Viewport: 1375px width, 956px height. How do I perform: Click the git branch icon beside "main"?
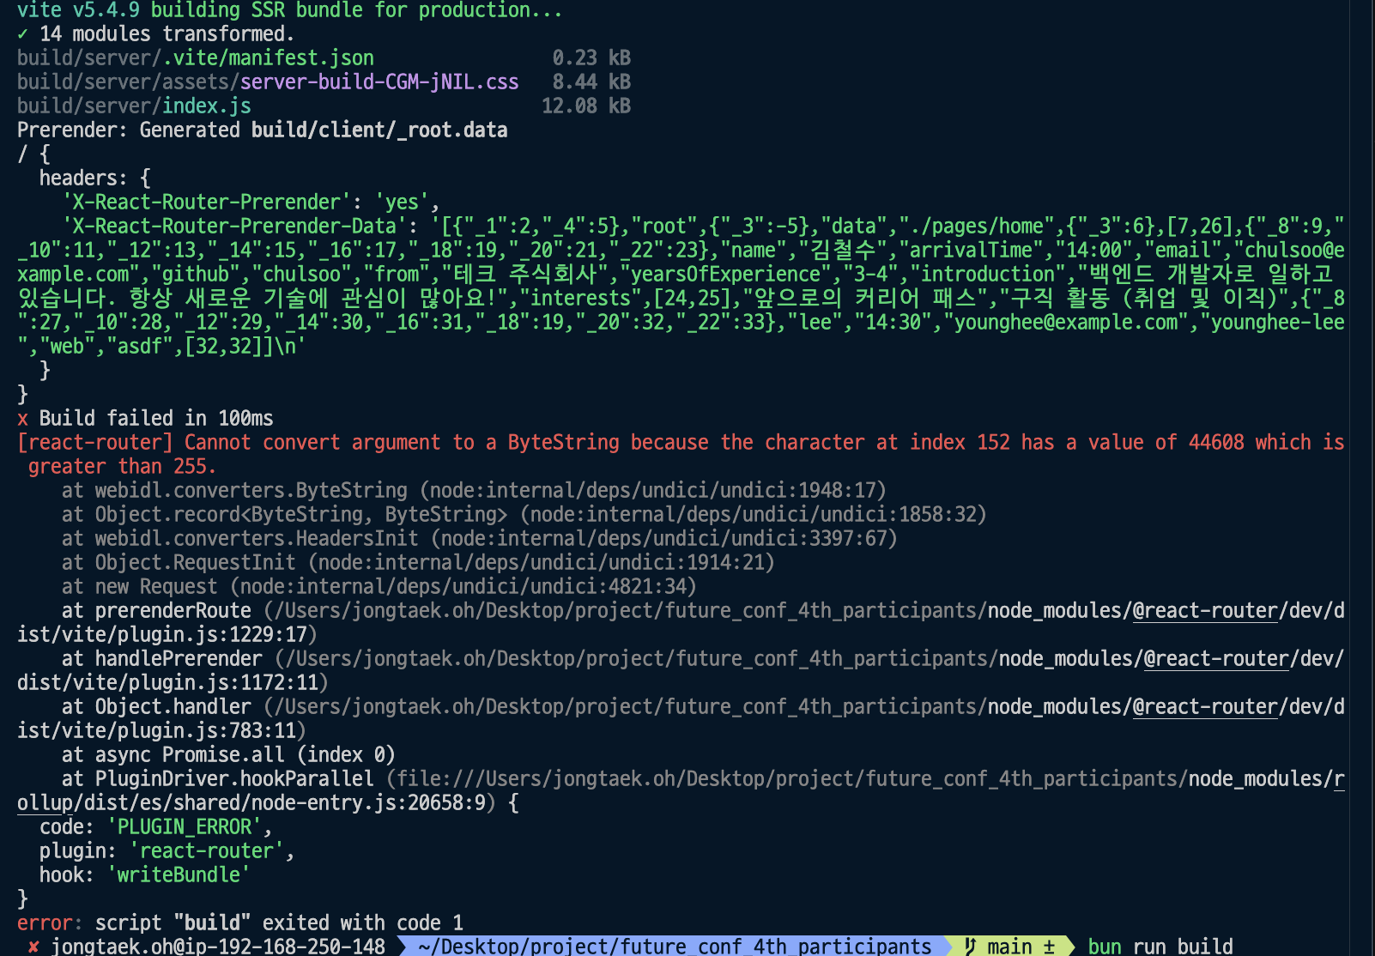click(970, 947)
